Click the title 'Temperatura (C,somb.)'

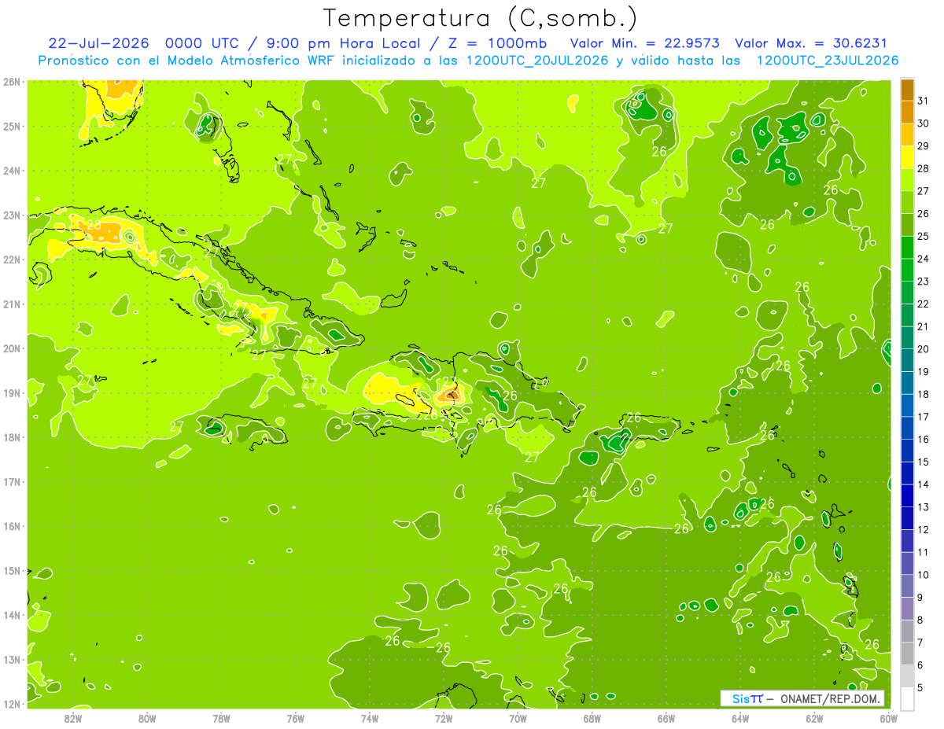(x=481, y=18)
